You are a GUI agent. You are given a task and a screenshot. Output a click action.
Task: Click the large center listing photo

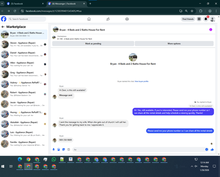tap(133, 57)
